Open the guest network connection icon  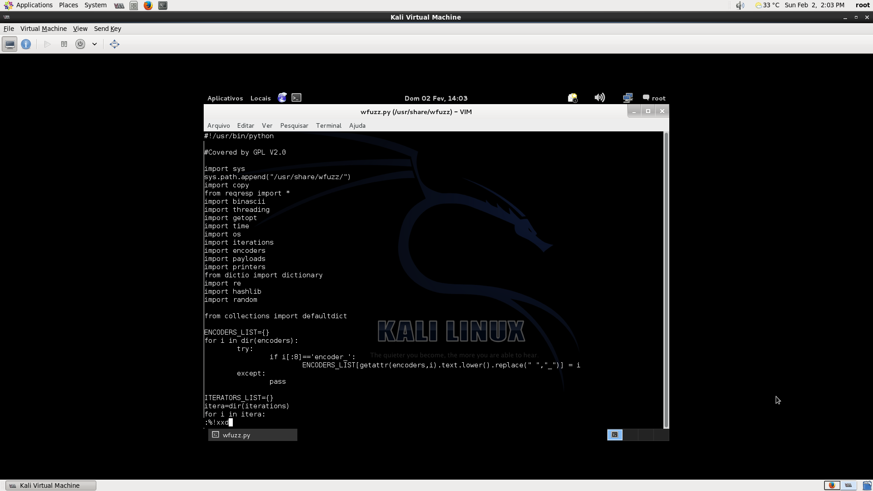pyautogui.click(x=628, y=98)
